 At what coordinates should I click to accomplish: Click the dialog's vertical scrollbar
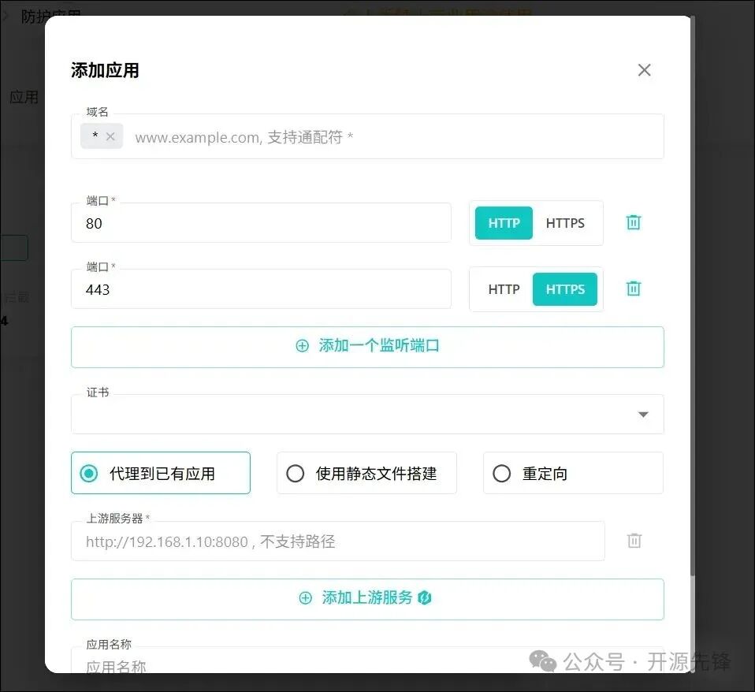[692, 315]
